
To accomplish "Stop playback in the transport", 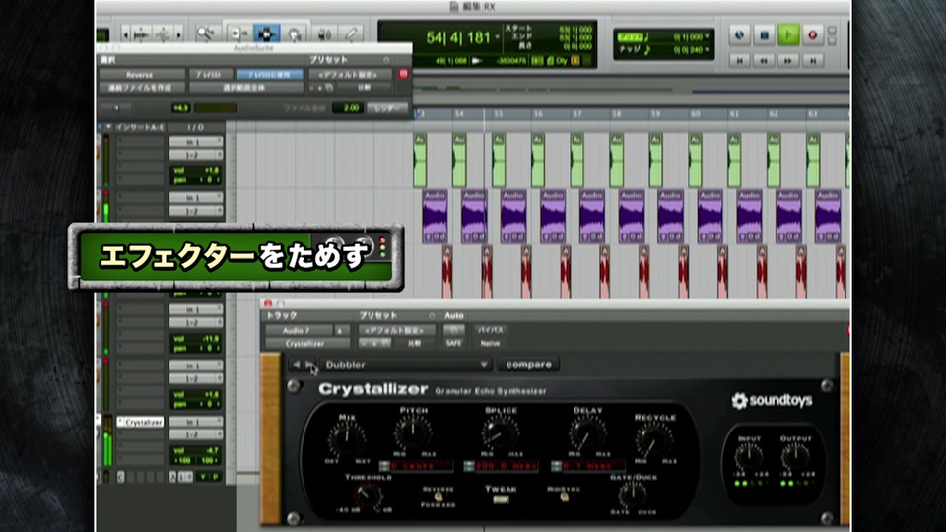I will point(764,35).
